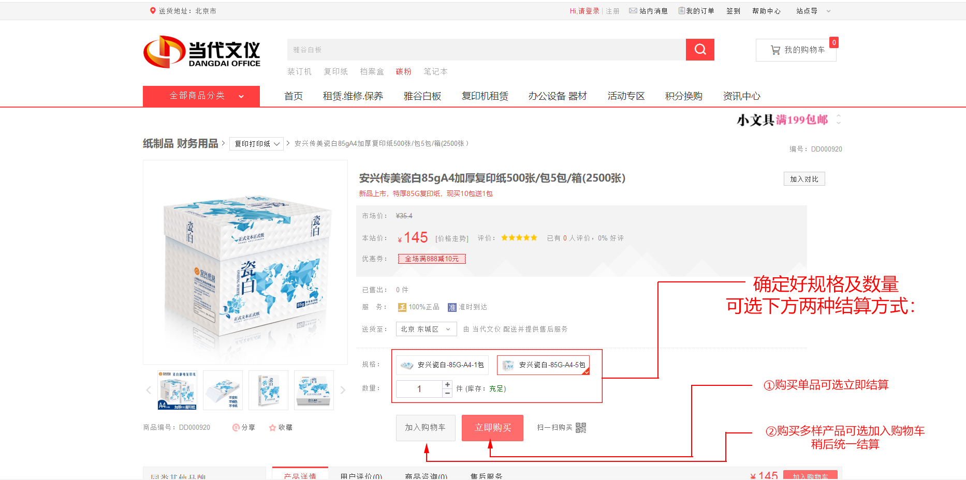Open the 站内消息 envelope icon
The width and height of the screenshot is (966, 480).
[x=633, y=10]
